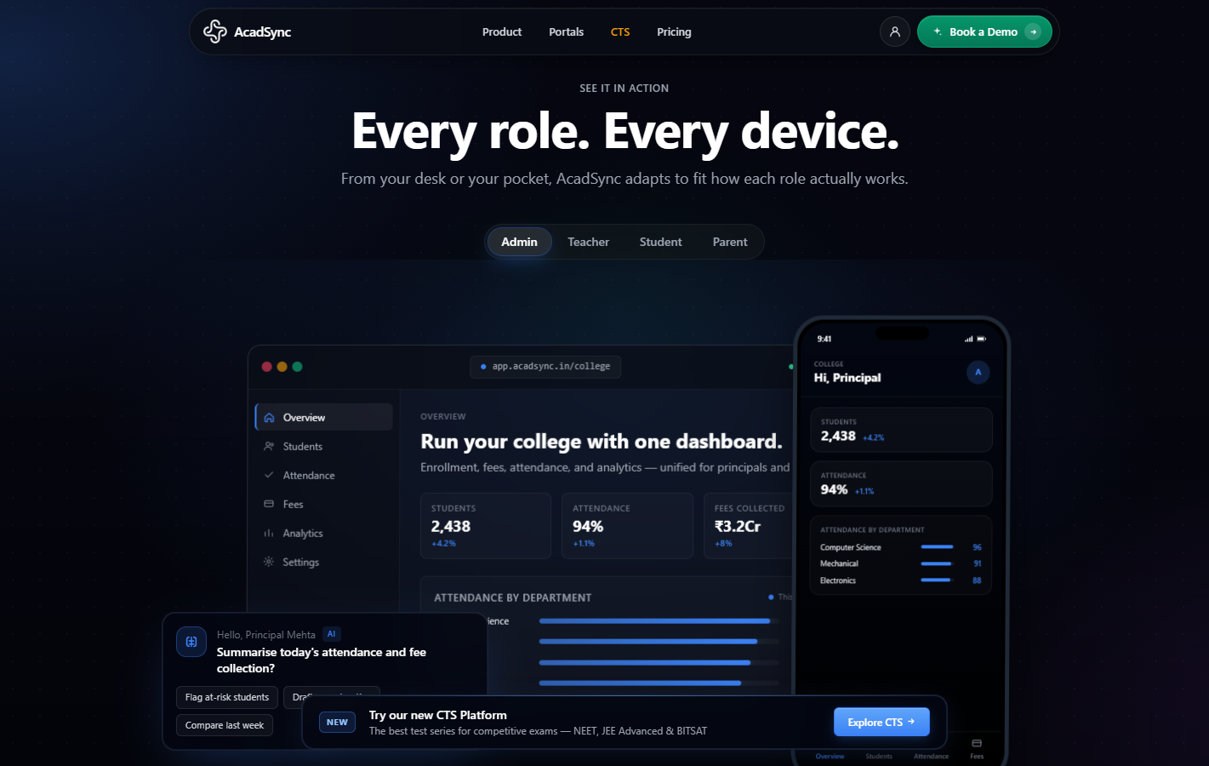1209x766 pixels.
Task: Click the NEW badge in CTS banner
Action: pyautogui.click(x=337, y=723)
